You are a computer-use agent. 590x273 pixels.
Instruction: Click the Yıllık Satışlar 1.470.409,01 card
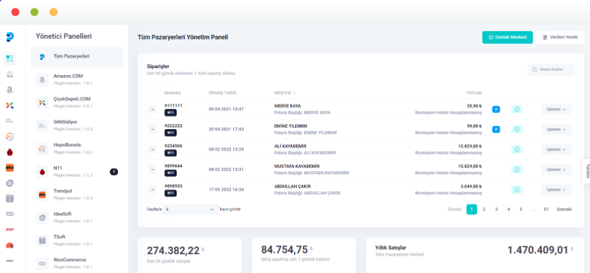475,255
